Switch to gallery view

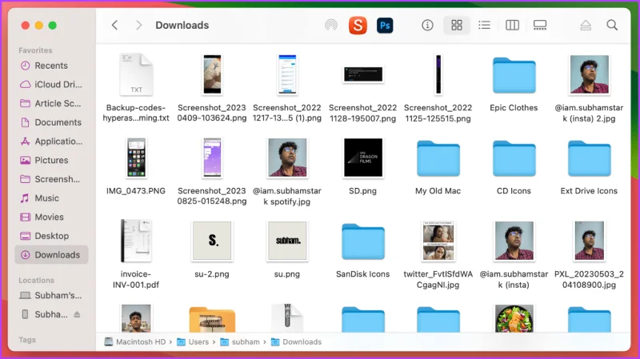540,26
